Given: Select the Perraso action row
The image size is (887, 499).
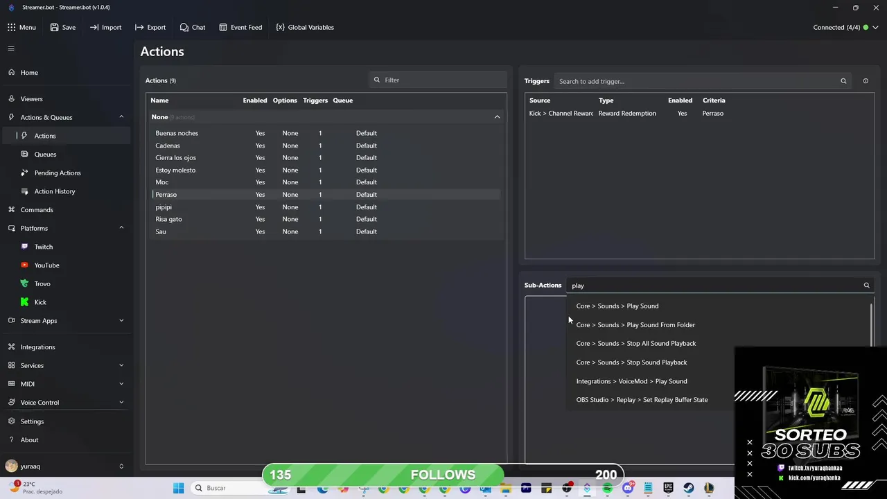Looking at the screenshot, I should pos(325,195).
